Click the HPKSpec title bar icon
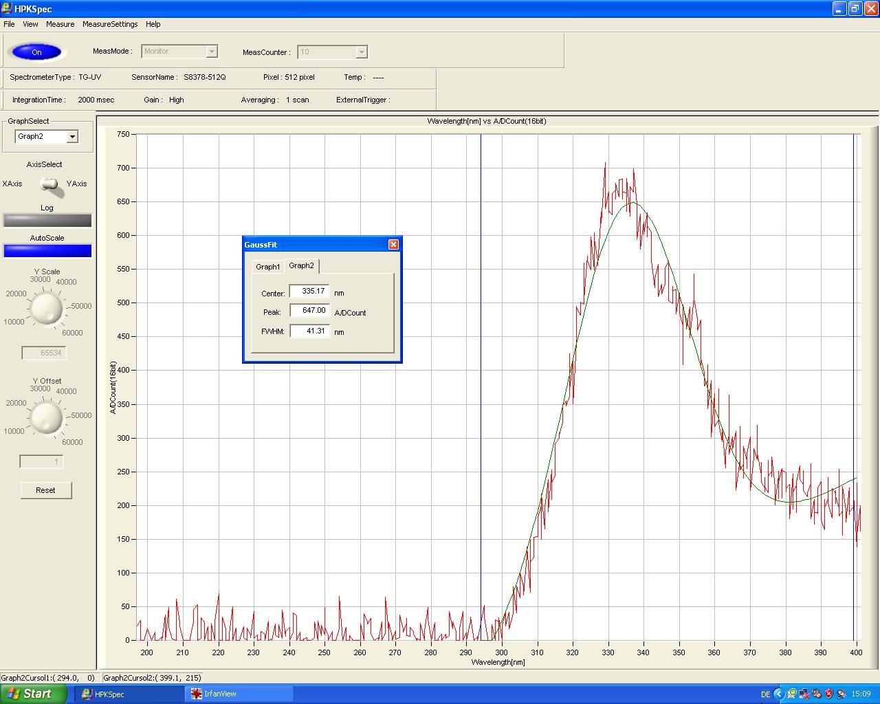Screen dimensions: 880x704 [8, 9]
